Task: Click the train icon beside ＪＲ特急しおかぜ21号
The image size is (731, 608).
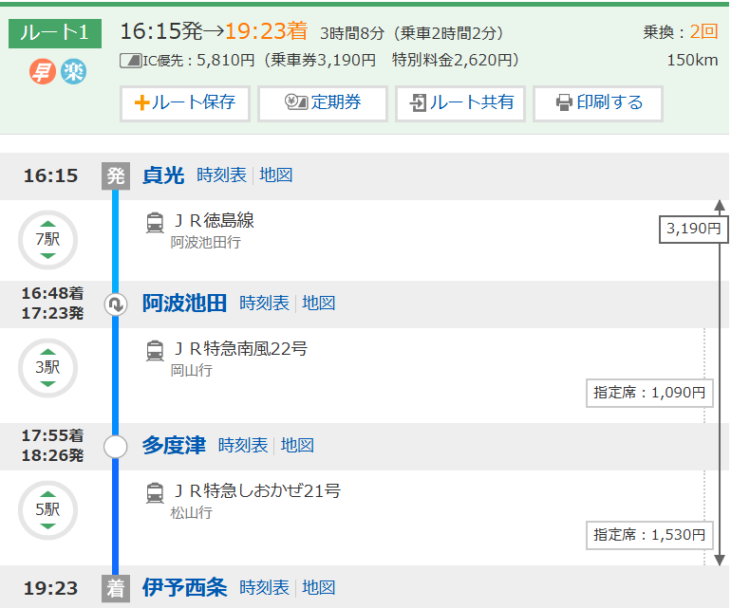Action: tap(155, 493)
